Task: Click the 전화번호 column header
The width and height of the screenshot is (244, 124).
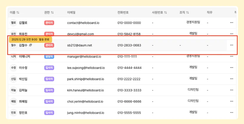Action: pyautogui.click(x=123, y=12)
